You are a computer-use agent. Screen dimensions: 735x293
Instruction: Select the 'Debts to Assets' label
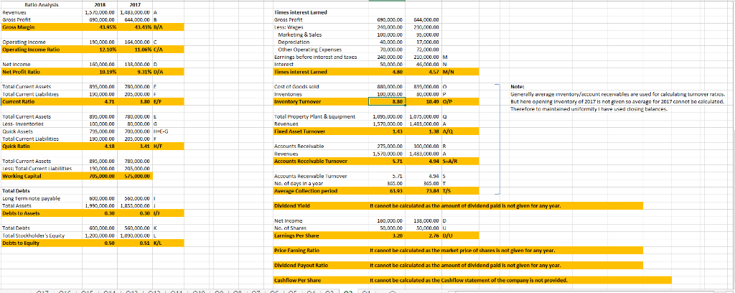point(40,213)
